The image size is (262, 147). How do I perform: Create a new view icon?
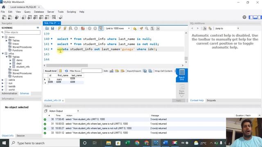tap(36, 17)
